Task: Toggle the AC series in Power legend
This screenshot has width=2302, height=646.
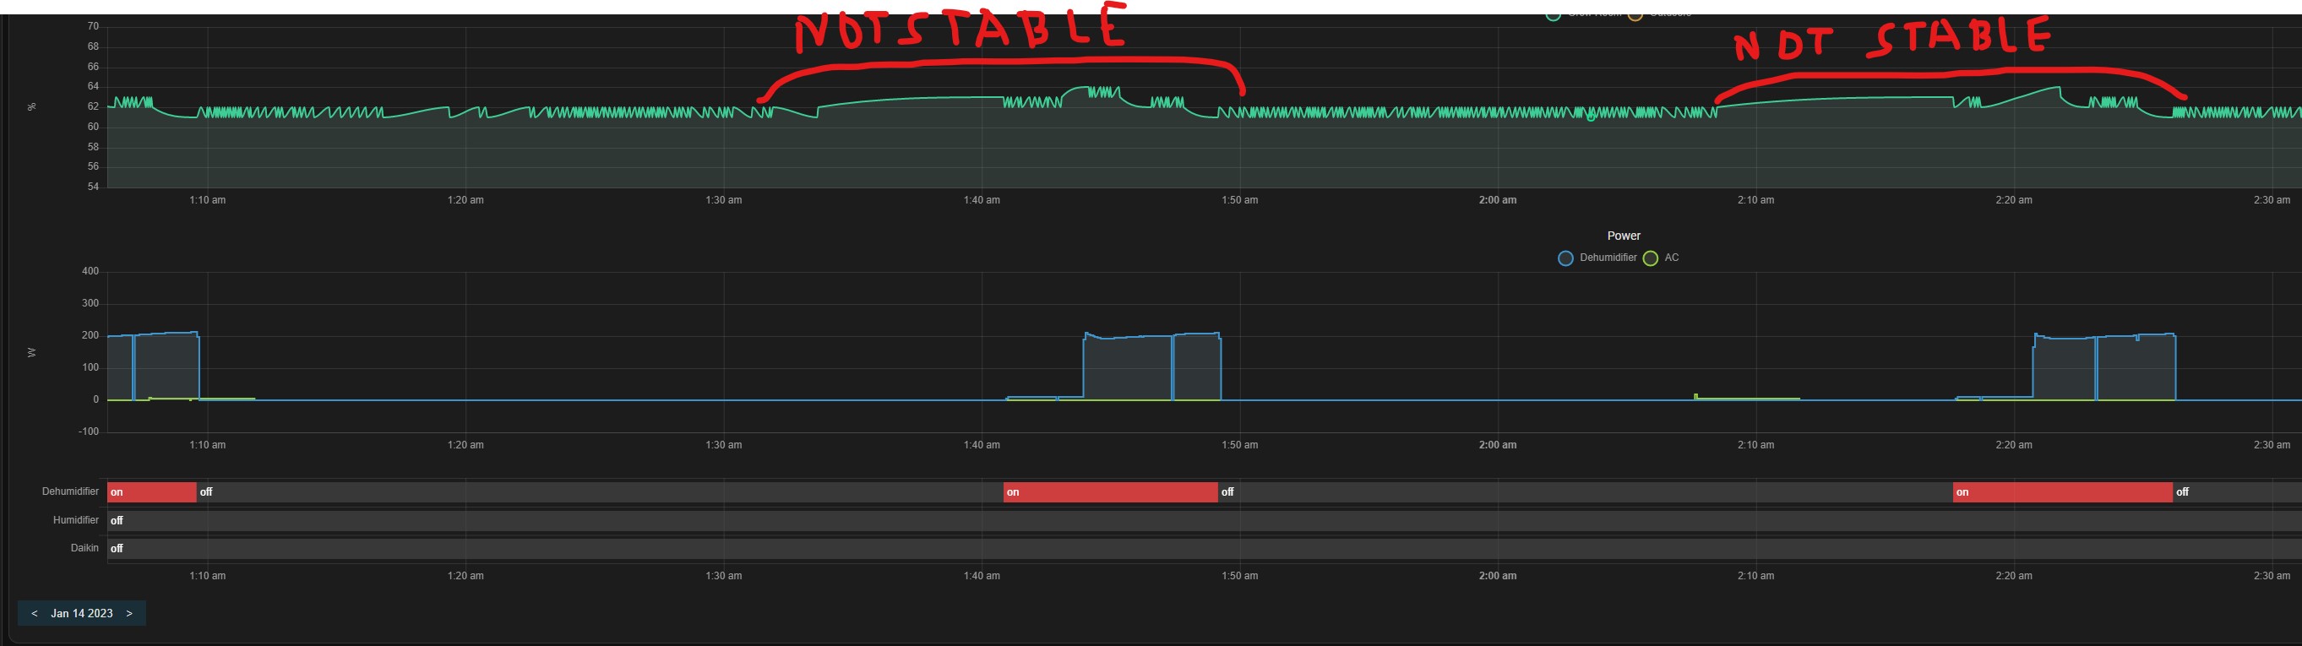Action: pos(1662,258)
